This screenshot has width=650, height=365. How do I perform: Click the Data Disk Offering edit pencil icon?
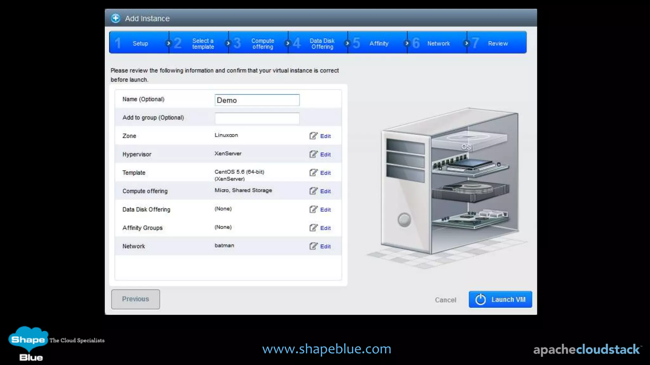click(x=313, y=209)
